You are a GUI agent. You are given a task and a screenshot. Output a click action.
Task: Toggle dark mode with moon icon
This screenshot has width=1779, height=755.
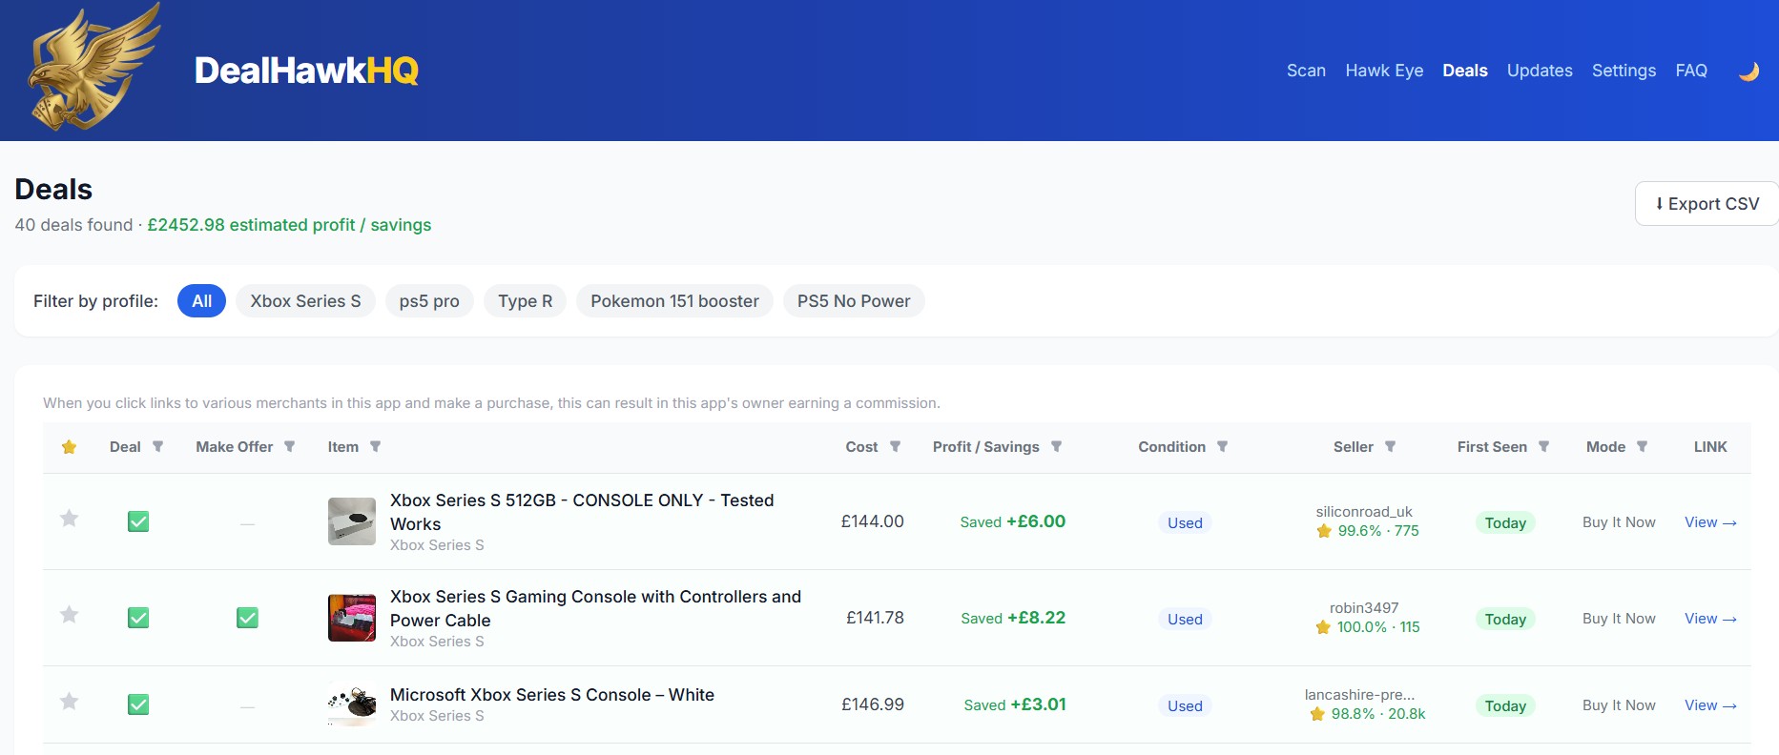coord(1748,71)
